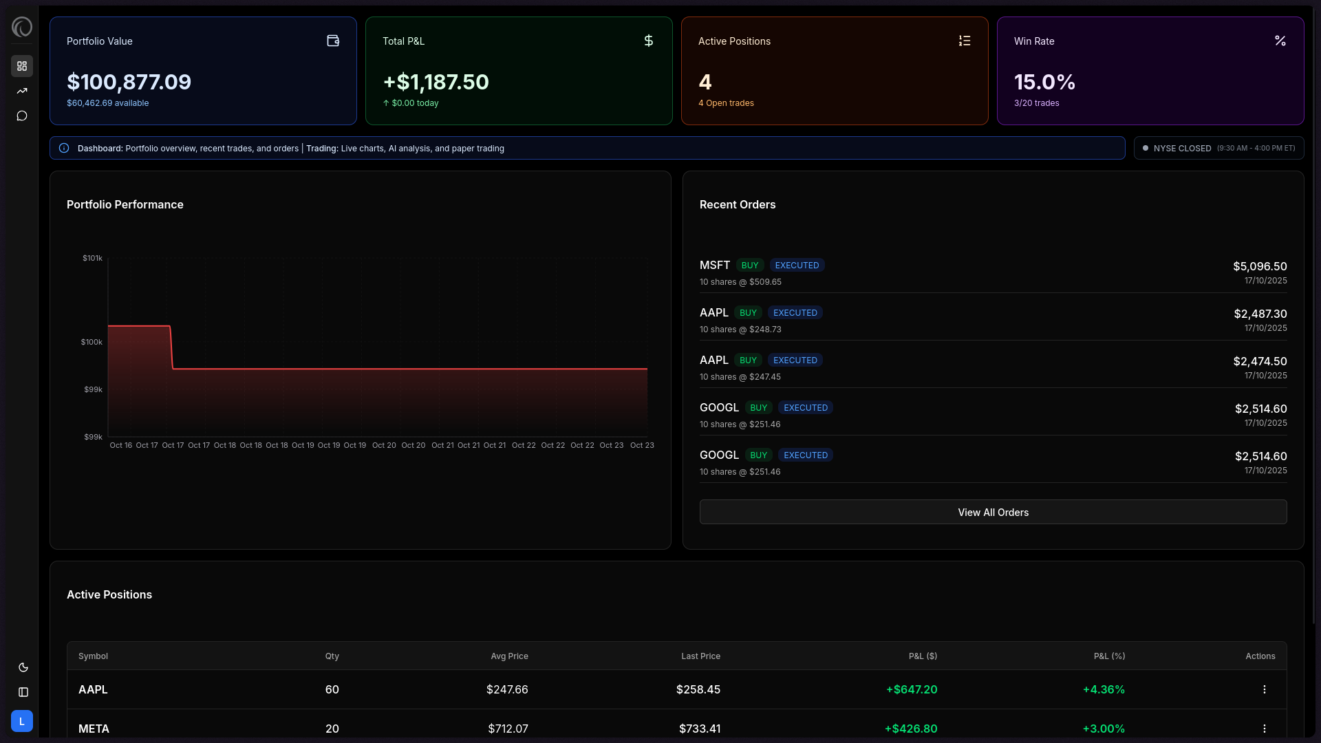This screenshot has height=743, width=1321.
Task: Click the View All Orders button
Action: pyautogui.click(x=993, y=513)
